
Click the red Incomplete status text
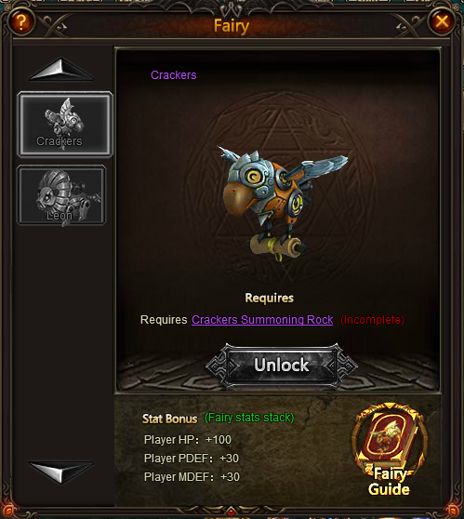(372, 320)
